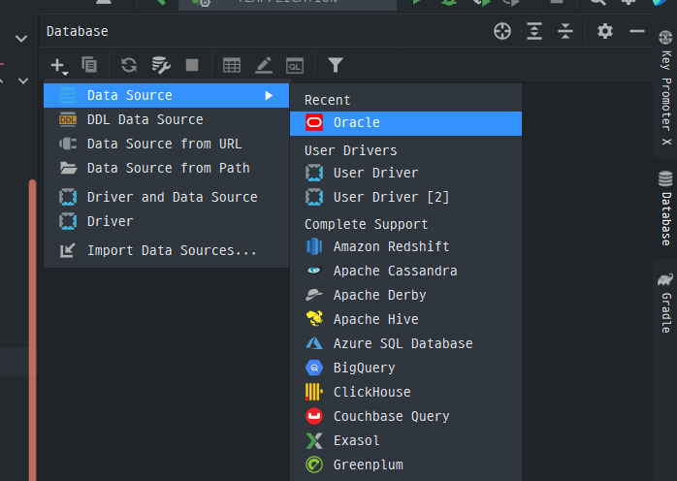Choose Amazon Redshift data source

[405, 247]
